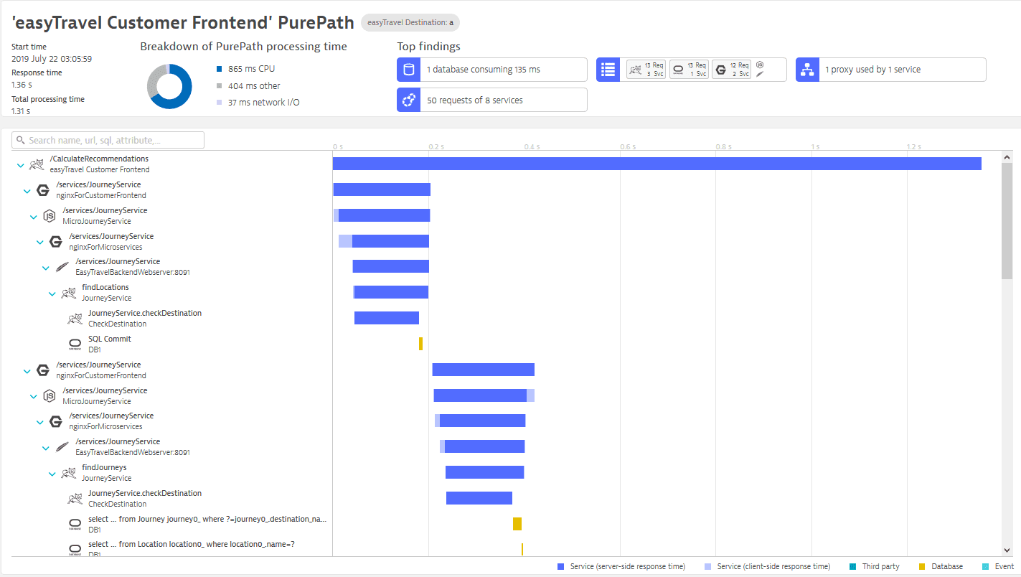This screenshot has width=1021, height=577.
Task: Click the yellow SQL Commit timeline bar
Action: tap(420, 344)
